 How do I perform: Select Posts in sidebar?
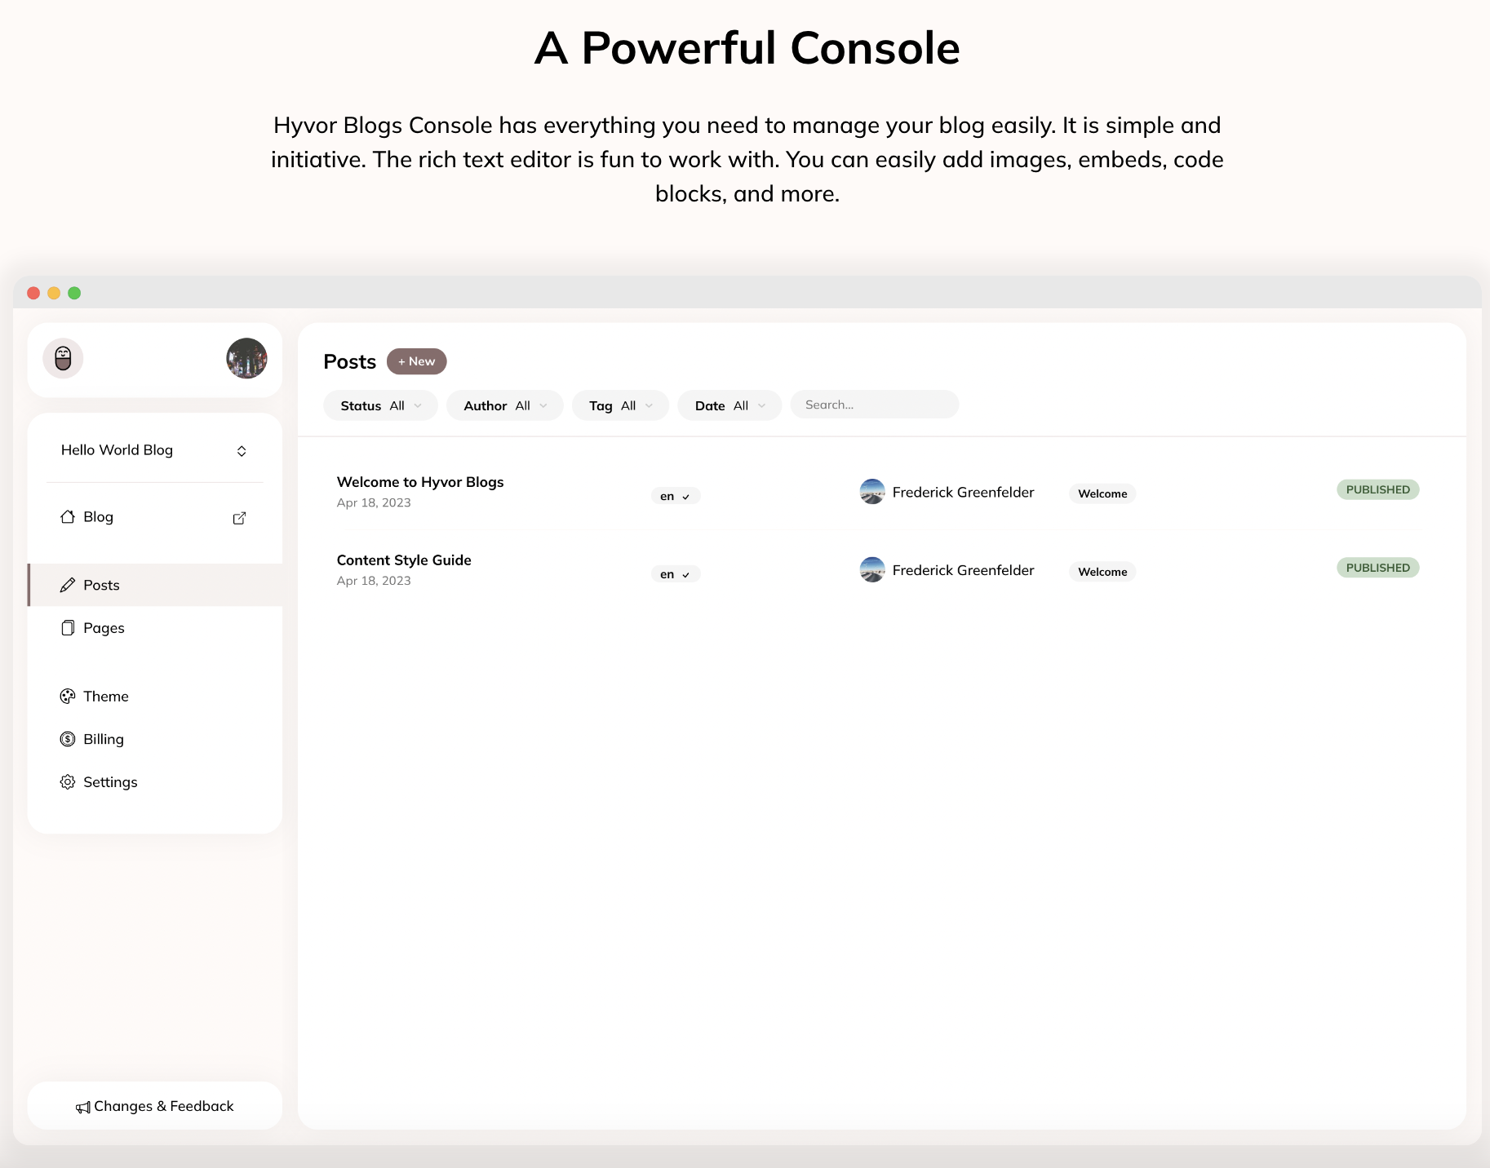(155, 585)
